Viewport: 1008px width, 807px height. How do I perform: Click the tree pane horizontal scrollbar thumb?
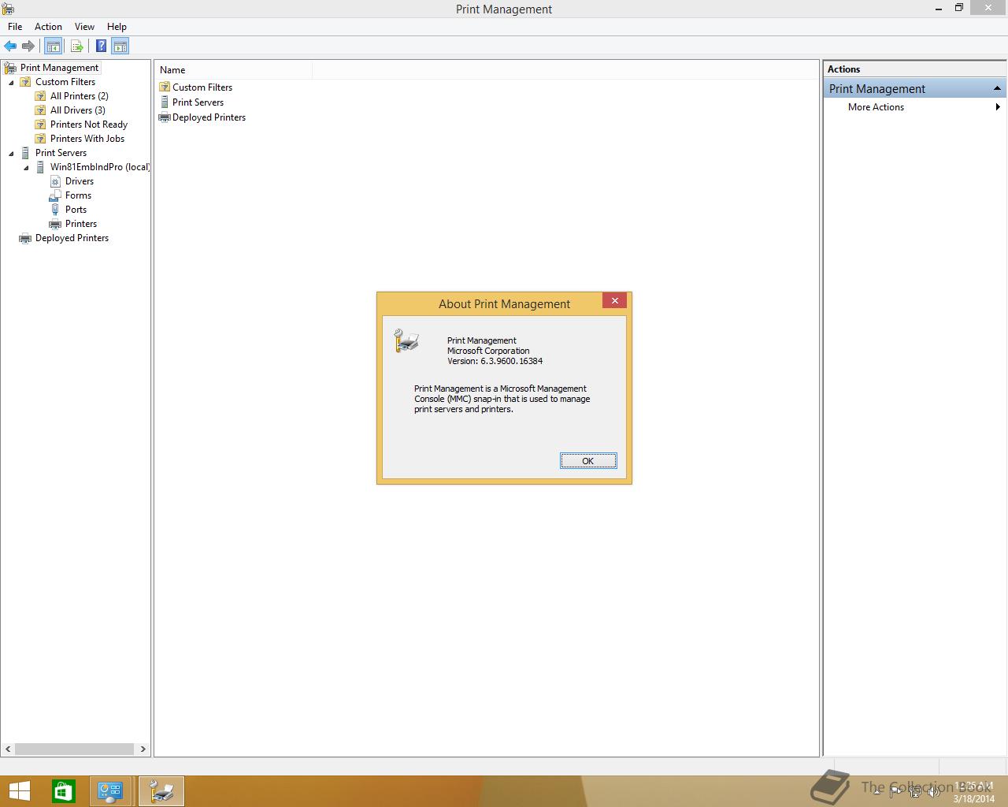pyautogui.click(x=75, y=749)
